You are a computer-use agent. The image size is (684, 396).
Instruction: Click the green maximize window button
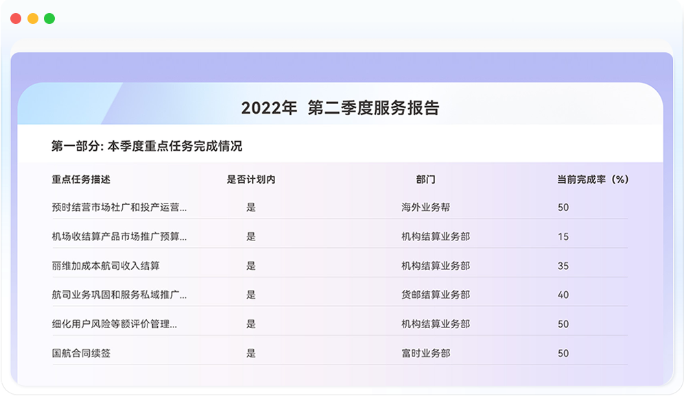[x=49, y=18]
